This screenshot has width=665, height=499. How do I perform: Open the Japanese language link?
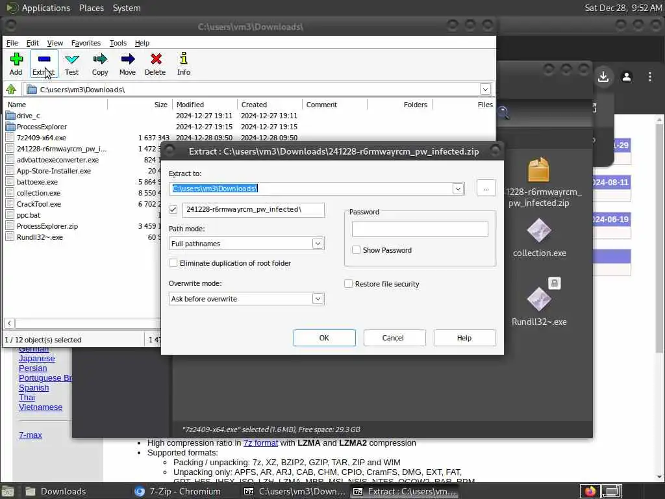[x=36, y=359]
